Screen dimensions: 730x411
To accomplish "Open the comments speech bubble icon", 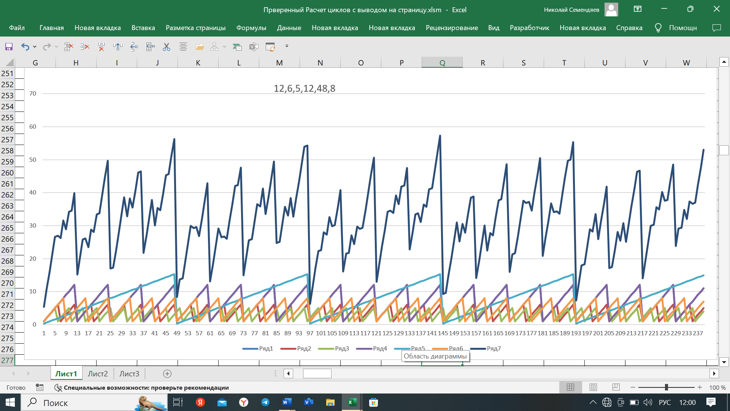I will click(x=716, y=28).
